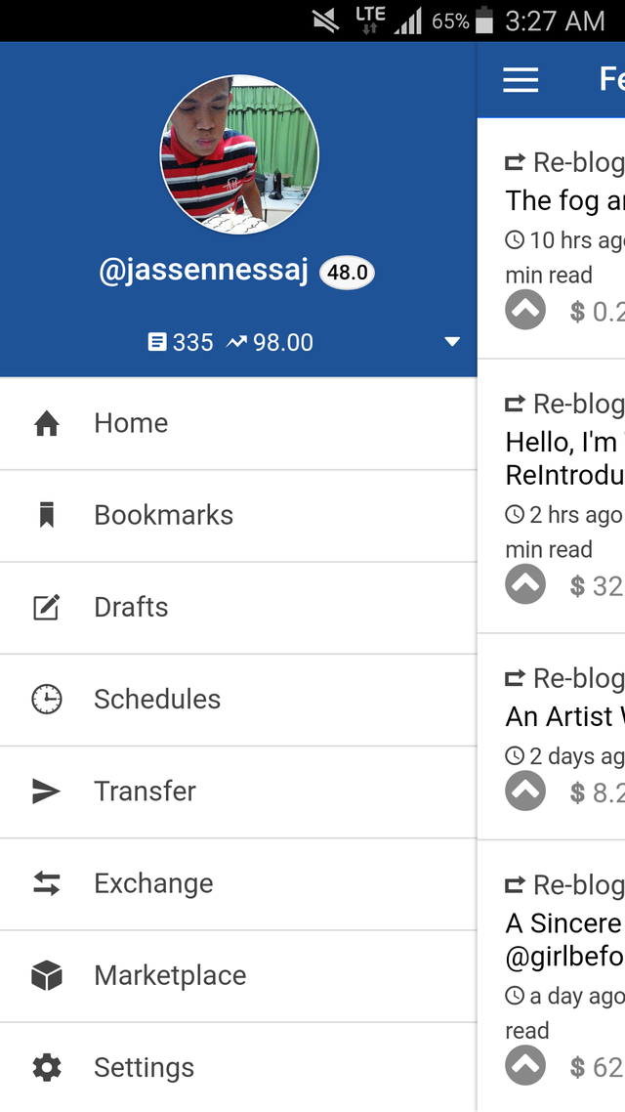Viewport: 625px width, 1112px height.
Task: Tap the profile avatar picture
Action: pos(239,154)
